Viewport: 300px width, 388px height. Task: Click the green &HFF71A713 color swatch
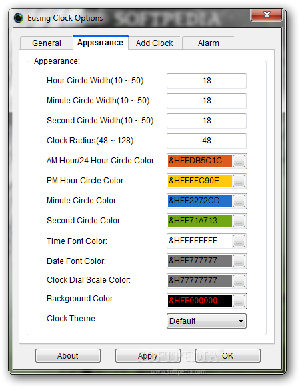point(200,221)
